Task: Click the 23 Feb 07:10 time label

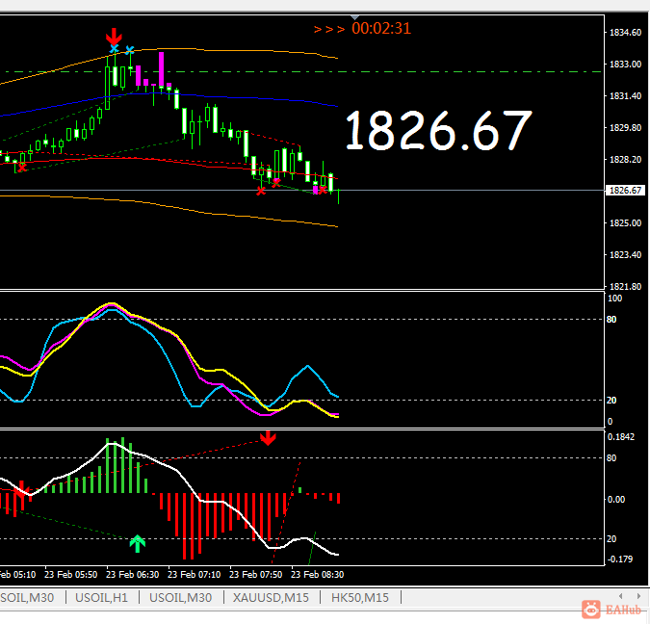Action: (194, 575)
